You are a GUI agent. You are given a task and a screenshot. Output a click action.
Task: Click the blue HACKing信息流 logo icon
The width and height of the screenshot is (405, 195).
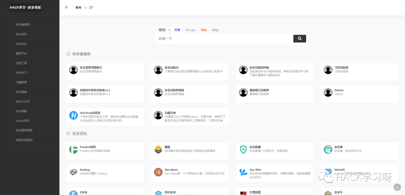73,115
